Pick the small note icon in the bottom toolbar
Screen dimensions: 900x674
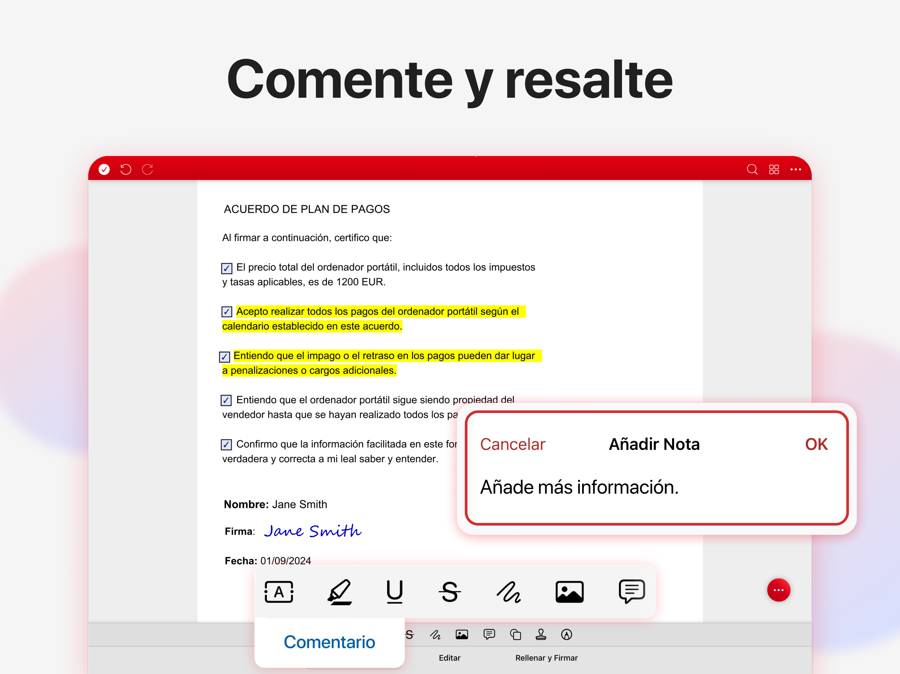[x=489, y=635]
